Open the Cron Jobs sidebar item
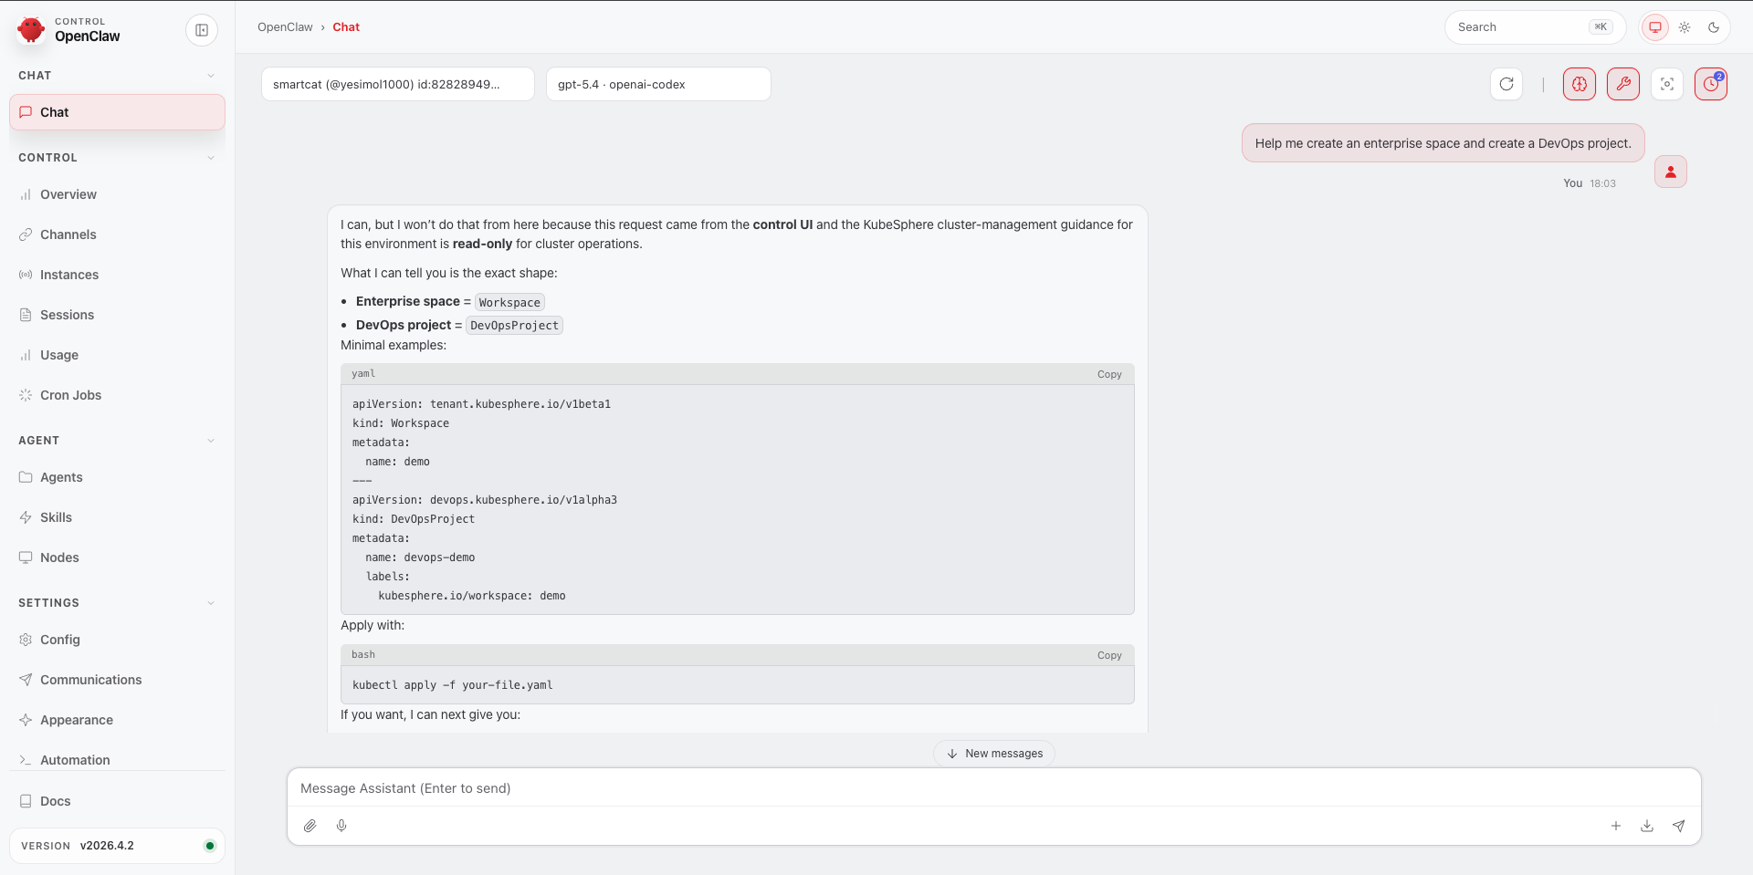 (x=70, y=395)
